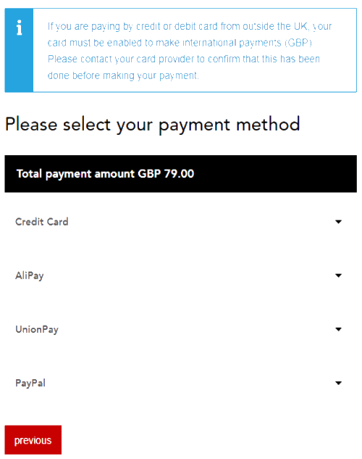The image size is (362, 459).
Task: Expand the PayPal payment option
Action: coord(180,383)
